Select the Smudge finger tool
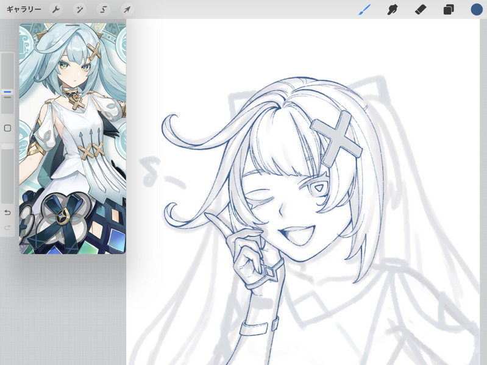 click(393, 9)
